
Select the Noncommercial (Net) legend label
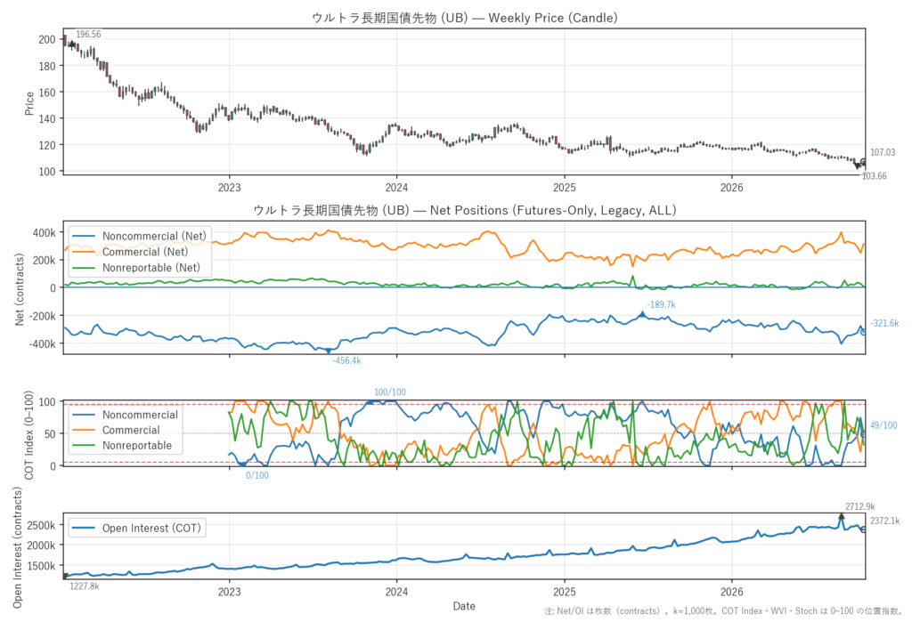click(154, 236)
